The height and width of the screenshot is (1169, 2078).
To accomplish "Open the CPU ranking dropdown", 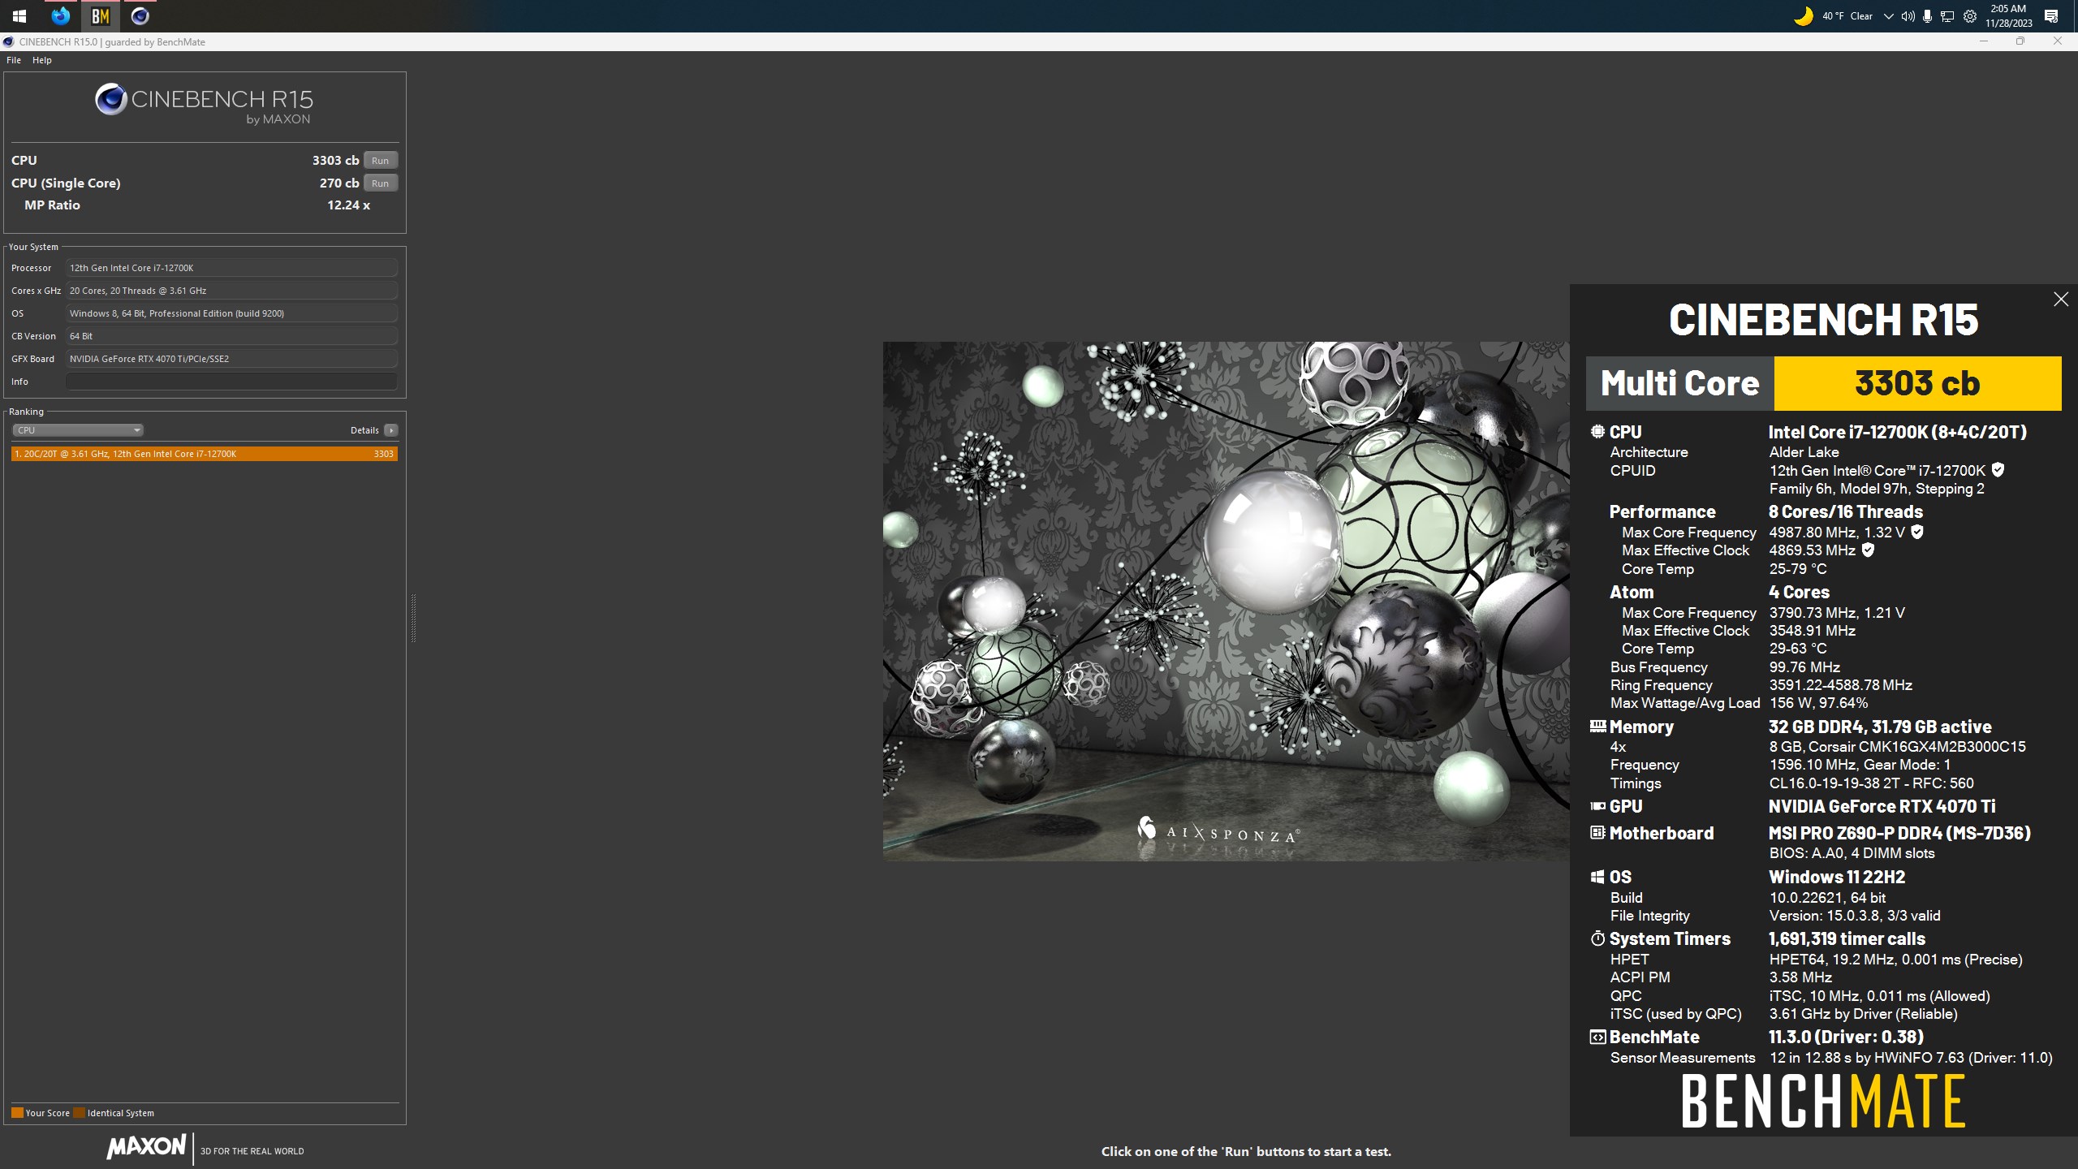I will (x=78, y=430).
